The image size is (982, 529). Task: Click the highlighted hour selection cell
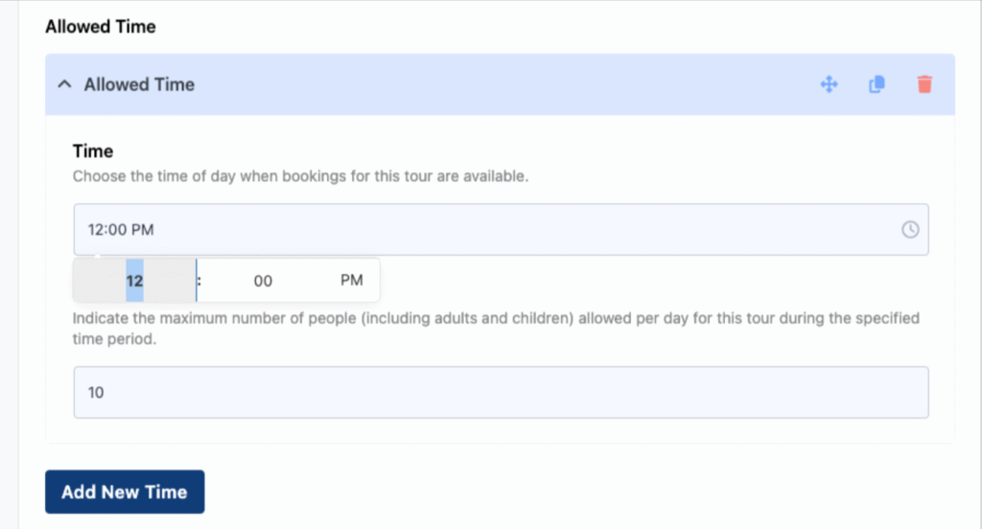tap(134, 281)
